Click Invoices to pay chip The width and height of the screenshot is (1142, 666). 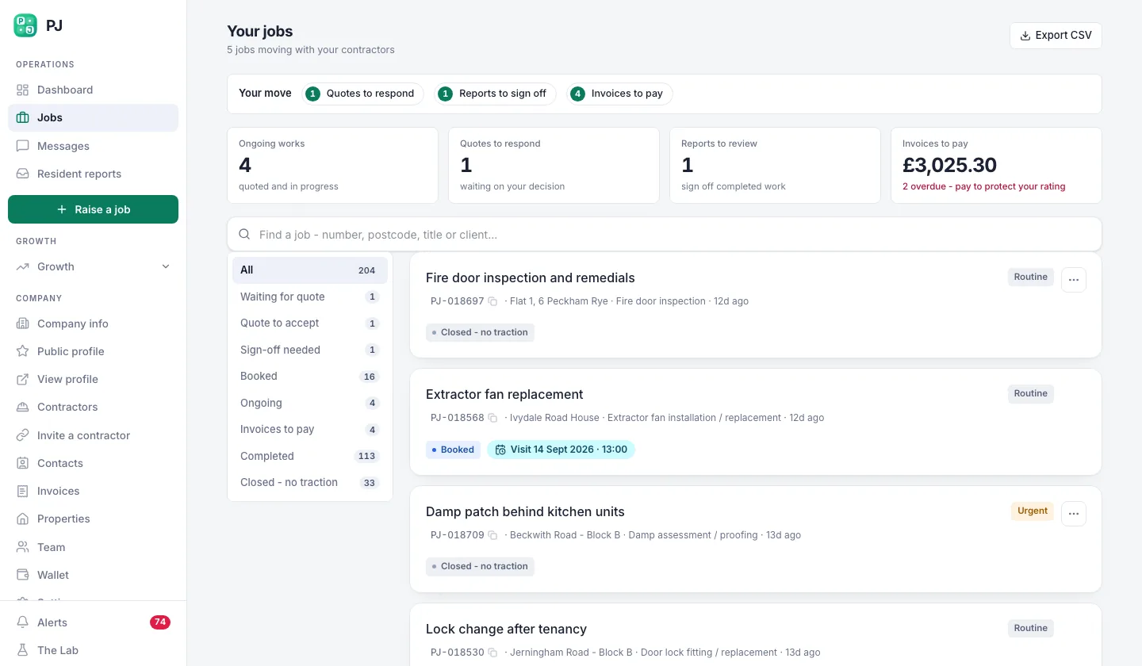[619, 94]
